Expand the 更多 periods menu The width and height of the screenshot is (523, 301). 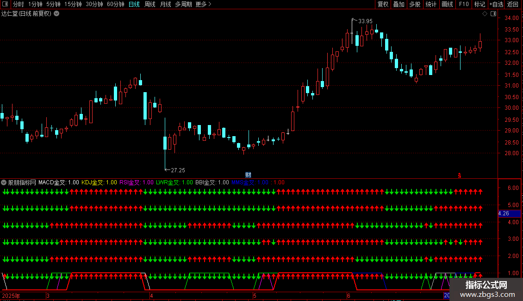coord(203,4)
